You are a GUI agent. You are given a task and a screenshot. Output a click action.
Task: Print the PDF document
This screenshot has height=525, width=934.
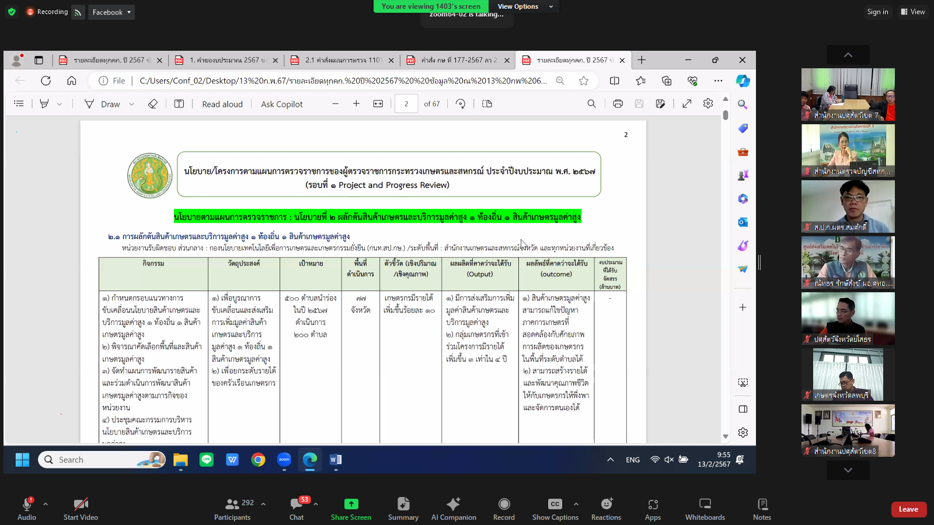[x=618, y=104]
